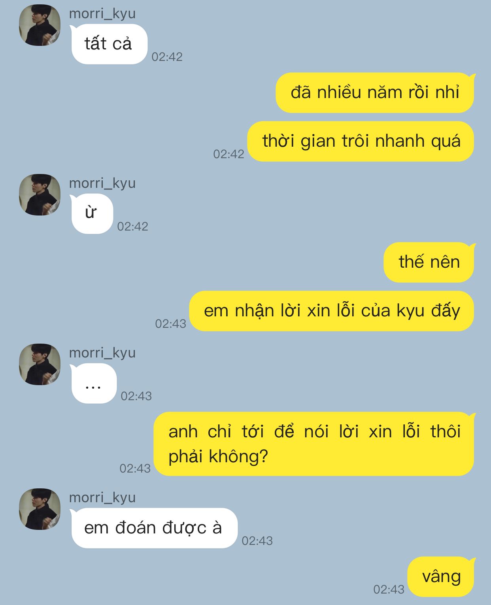Image resolution: width=491 pixels, height=605 pixels.
Task: Tap "em nhận lời xin lỗi của kyu đấy"
Action: [332, 311]
